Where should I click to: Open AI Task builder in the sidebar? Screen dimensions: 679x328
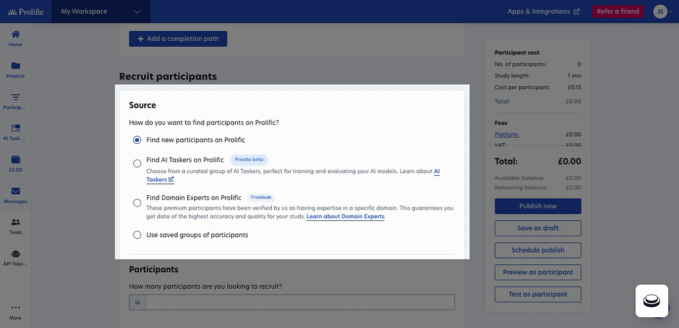click(x=15, y=133)
